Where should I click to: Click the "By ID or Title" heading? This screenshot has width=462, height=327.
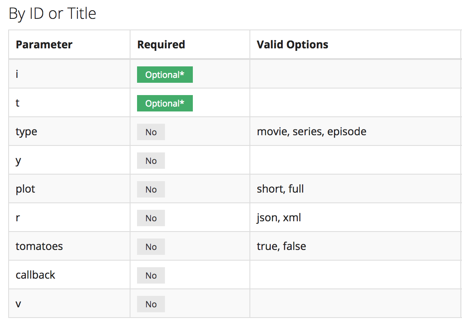pyautogui.click(x=53, y=14)
